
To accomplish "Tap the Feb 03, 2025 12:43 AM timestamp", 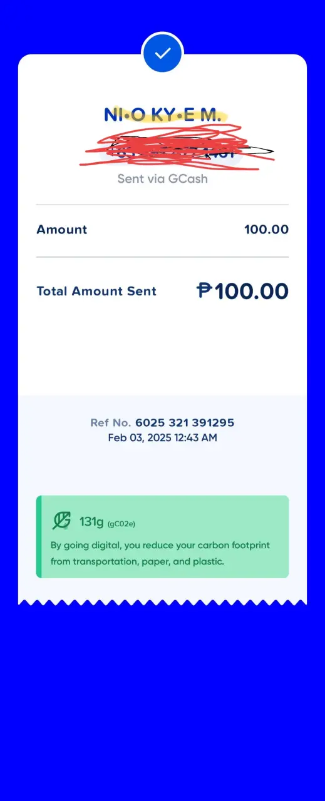I will click(x=162, y=438).
